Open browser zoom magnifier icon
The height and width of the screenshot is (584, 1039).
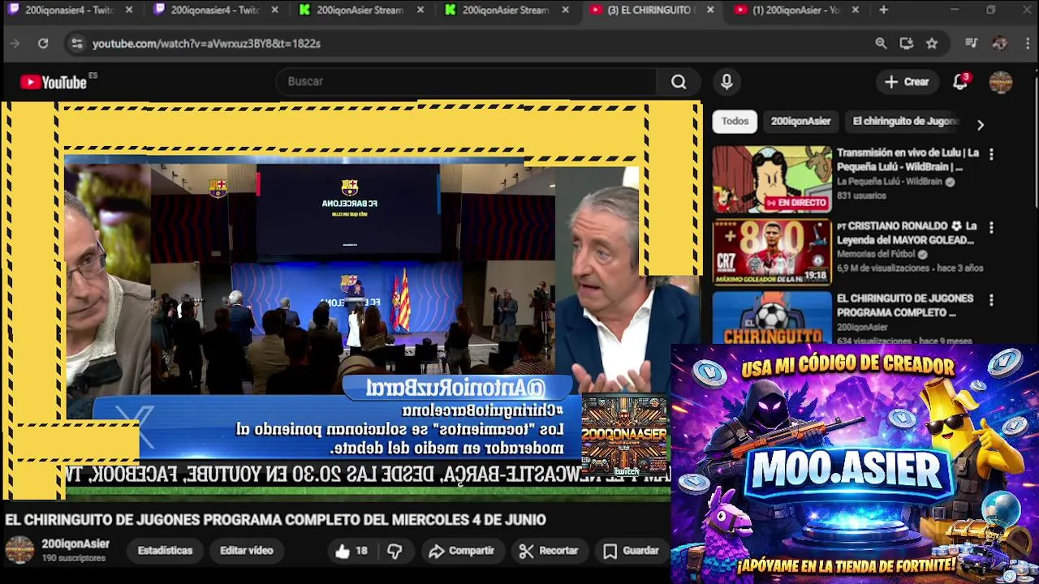click(x=881, y=44)
